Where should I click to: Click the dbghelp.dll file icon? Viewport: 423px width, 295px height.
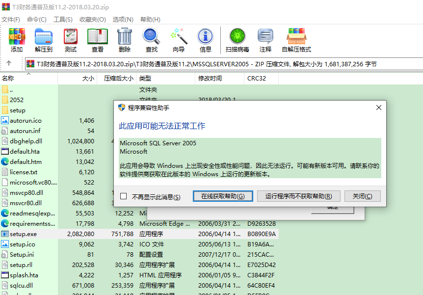pos(5,141)
